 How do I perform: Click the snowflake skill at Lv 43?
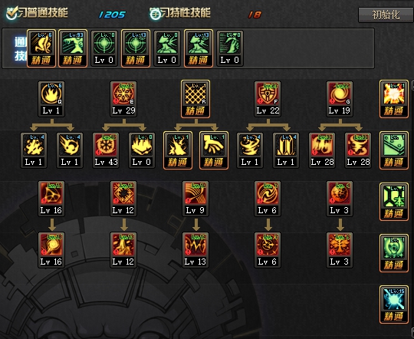(106, 150)
